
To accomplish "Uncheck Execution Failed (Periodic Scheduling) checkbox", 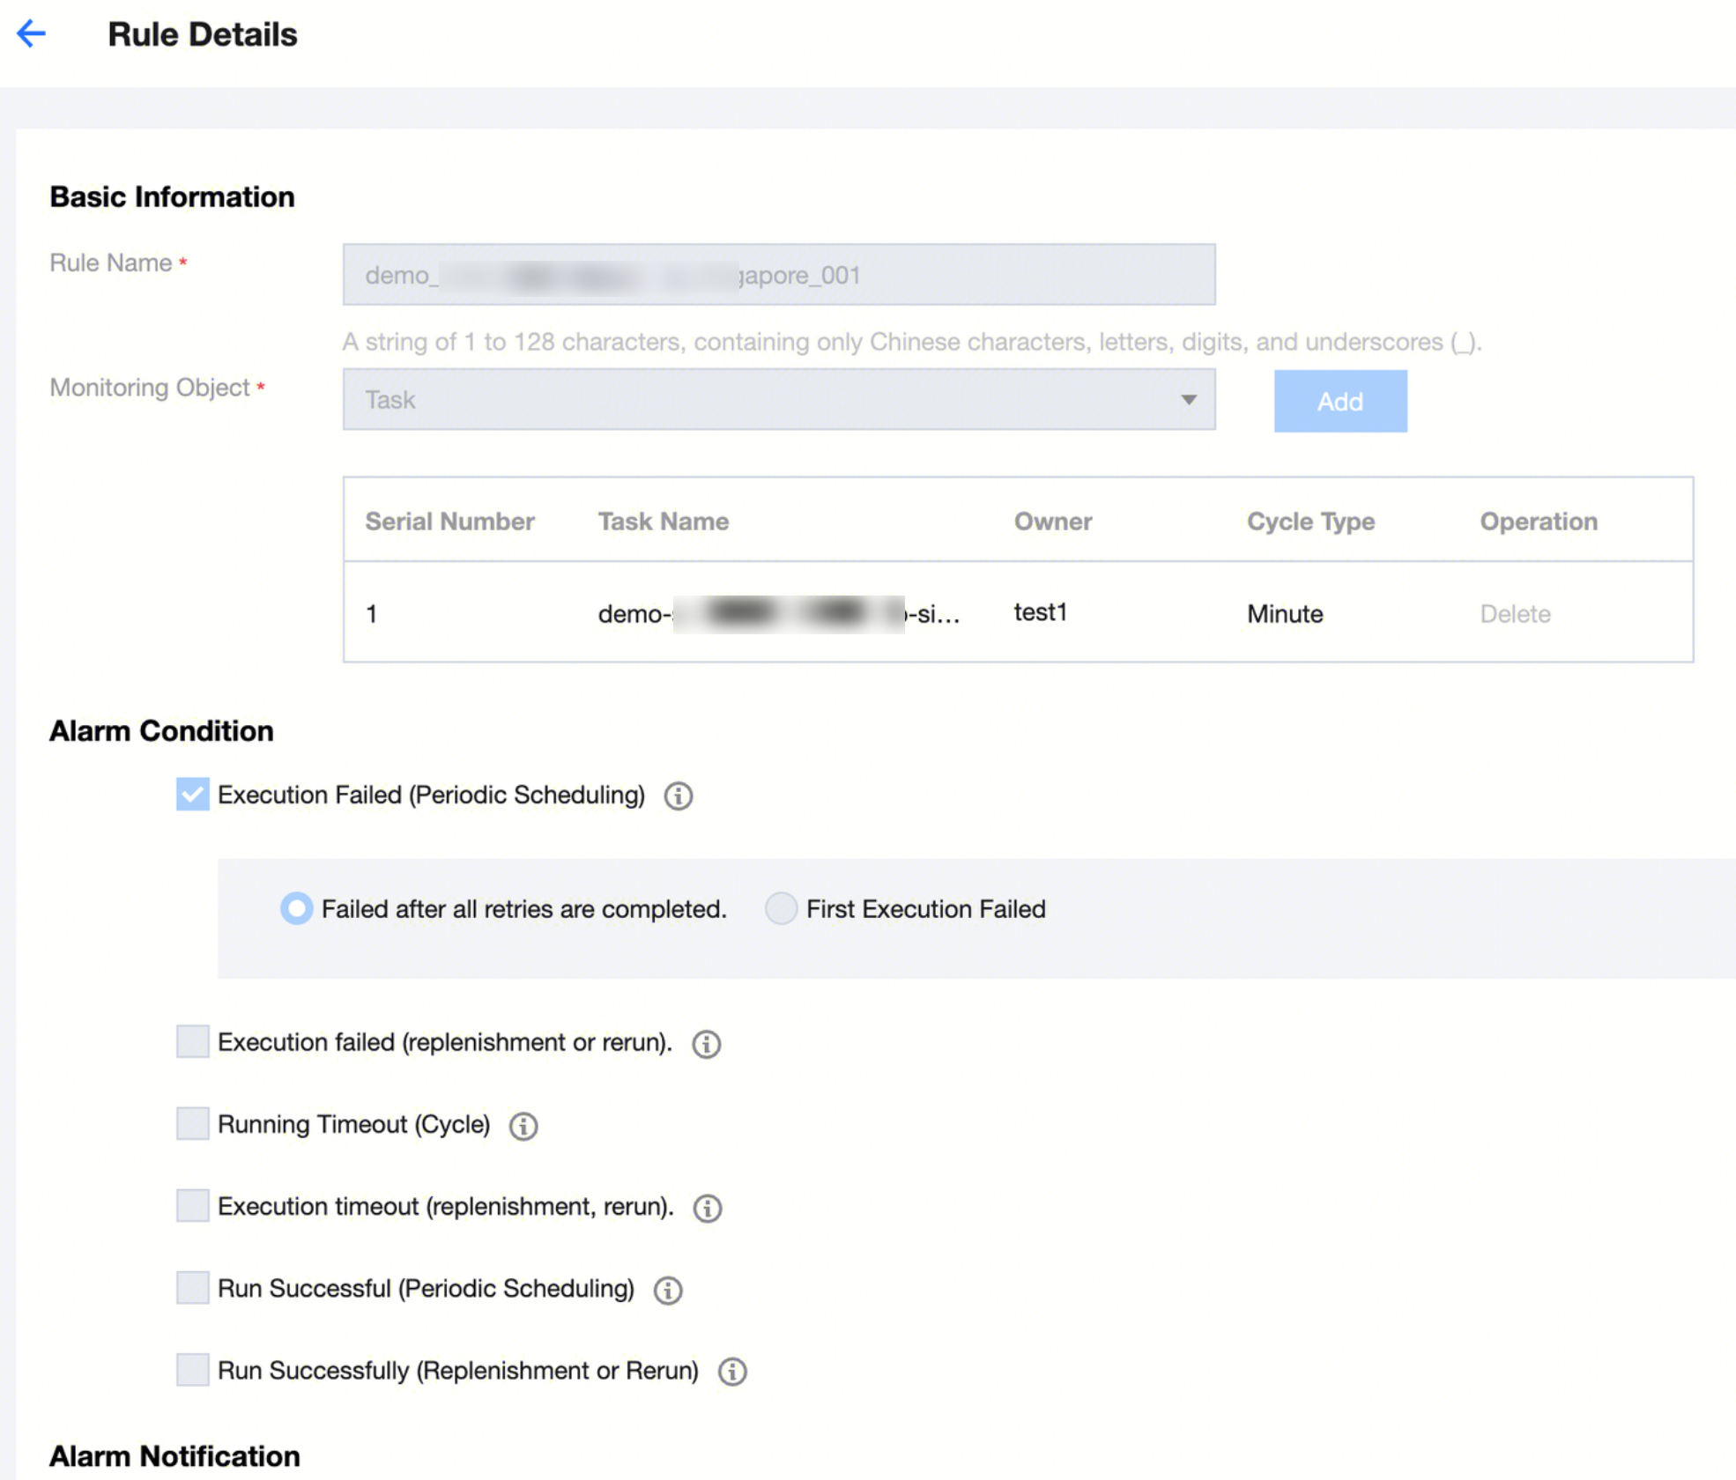I will click(x=192, y=795).
